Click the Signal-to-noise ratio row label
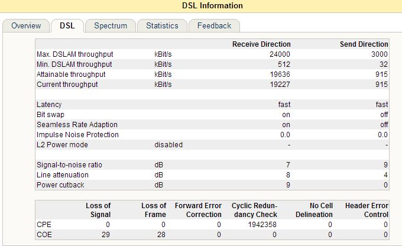 coord(69,165)
